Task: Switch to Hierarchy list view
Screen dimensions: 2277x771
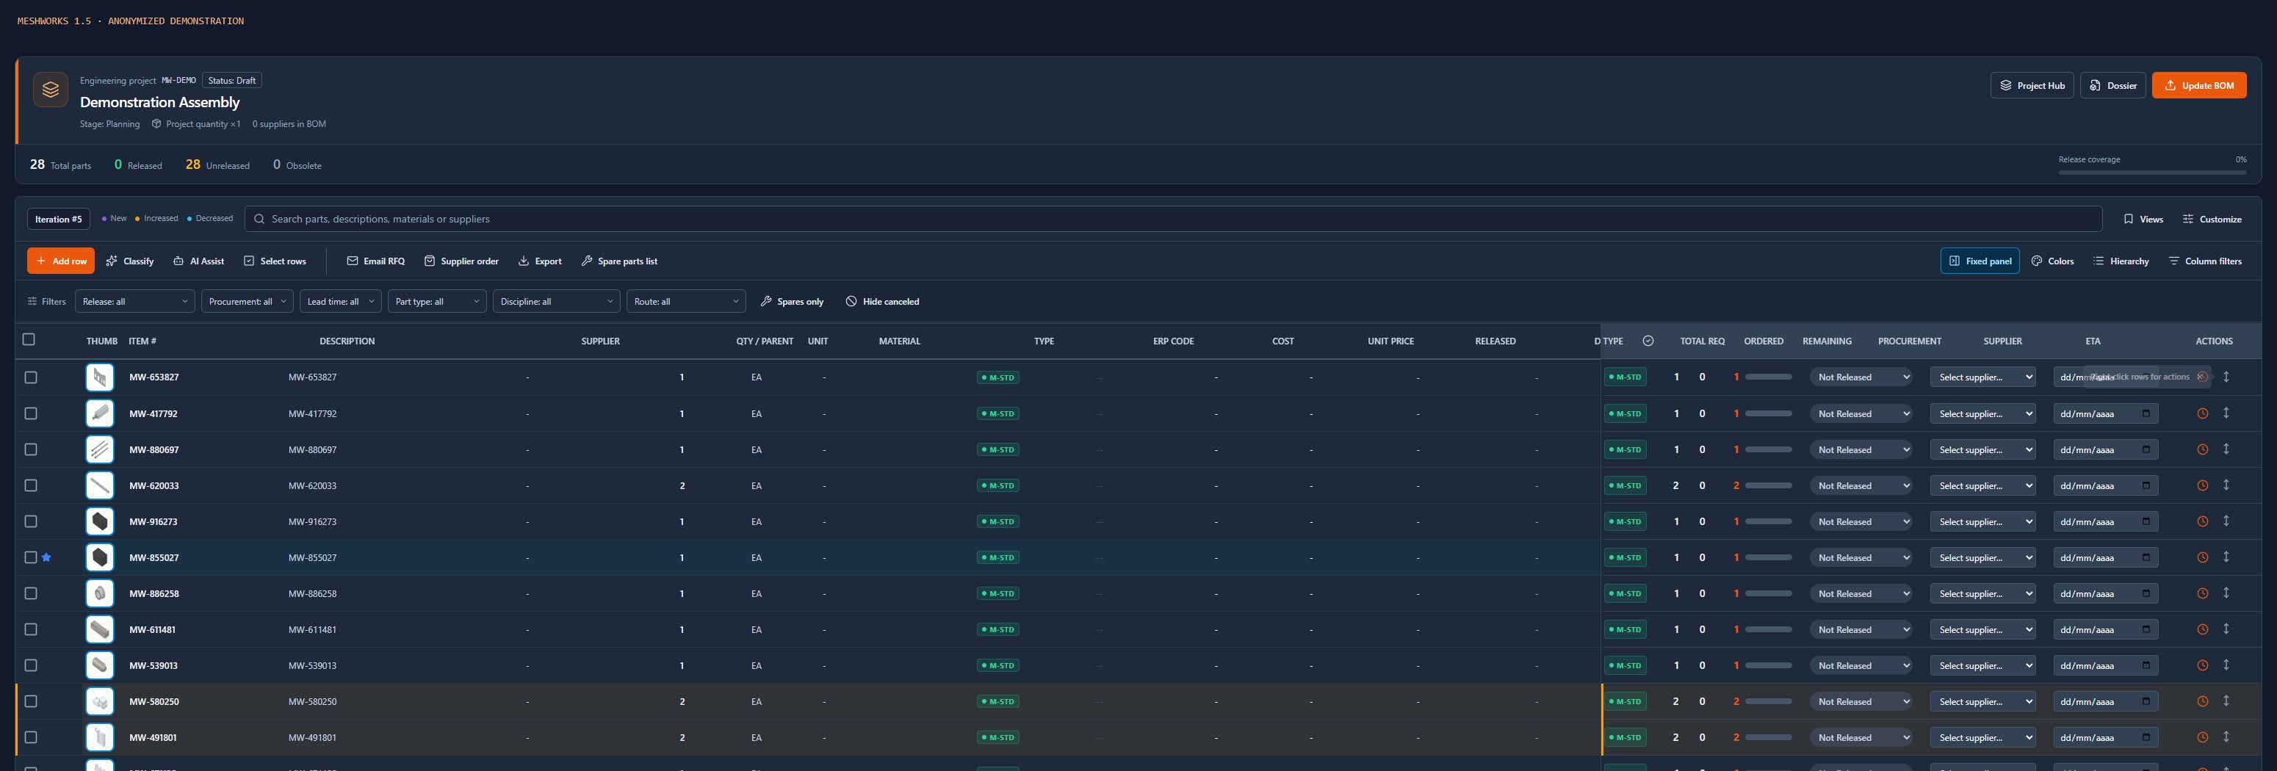Action: tap(2121, 261)
